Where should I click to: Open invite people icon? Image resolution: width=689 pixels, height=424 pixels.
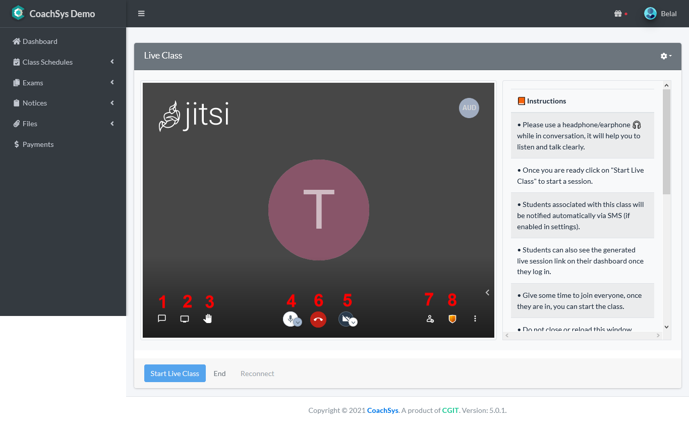(x=430, y=319)
